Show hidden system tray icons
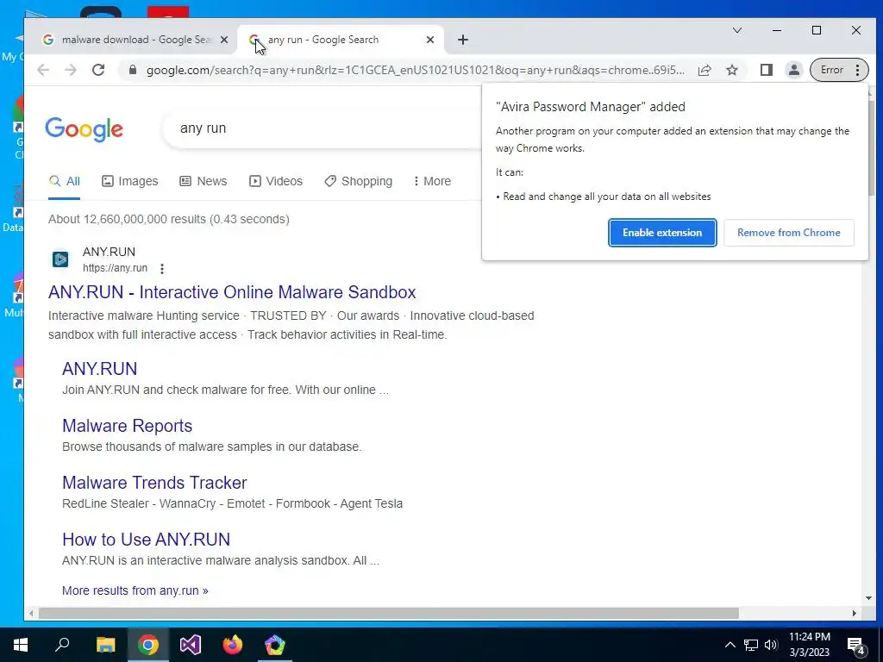The height and width of the screenshot is (662, 883). click(x=730, y=645)
